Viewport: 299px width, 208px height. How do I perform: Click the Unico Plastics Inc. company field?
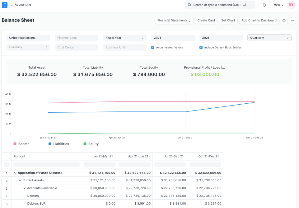(x=28, y=38)
